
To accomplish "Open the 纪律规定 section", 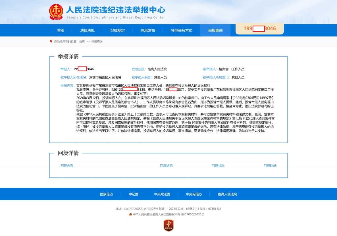I will [117, 30].
